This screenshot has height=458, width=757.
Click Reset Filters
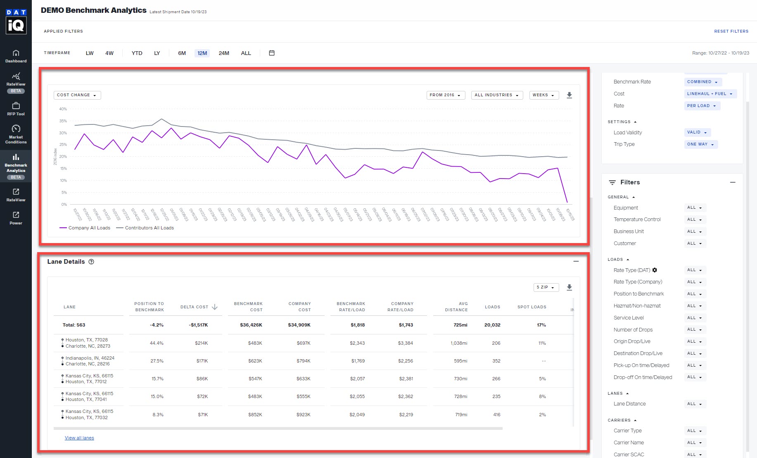[731, 31]
